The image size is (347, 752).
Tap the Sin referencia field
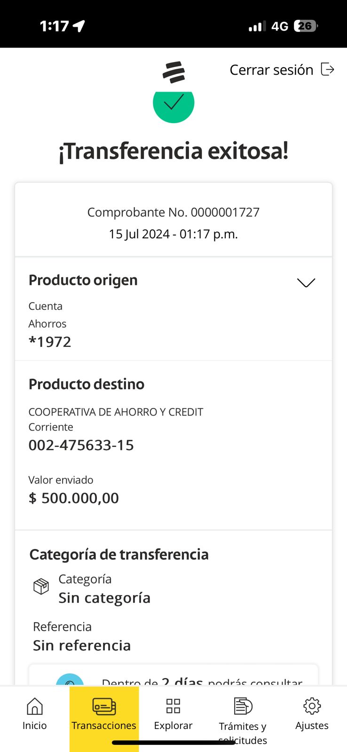[82, 645]
